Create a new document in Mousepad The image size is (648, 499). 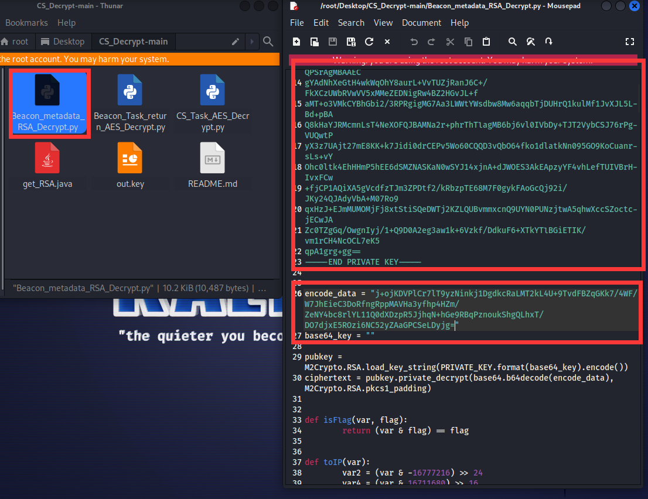(x=296, y=42)
